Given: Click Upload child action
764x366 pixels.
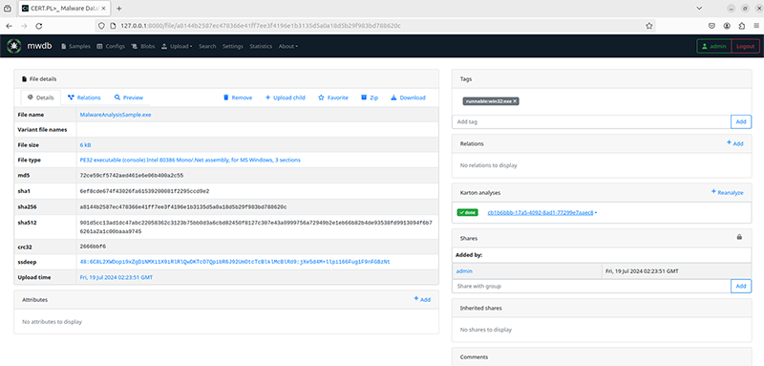Looking at the screenshot, I should point(285,97).
